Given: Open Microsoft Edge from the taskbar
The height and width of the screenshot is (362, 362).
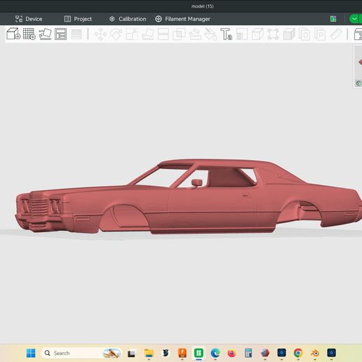Looking at the screenshot, I should (215, 353).
